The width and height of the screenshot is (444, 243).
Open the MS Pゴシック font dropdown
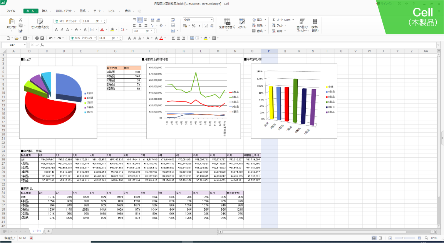[79, 21]
